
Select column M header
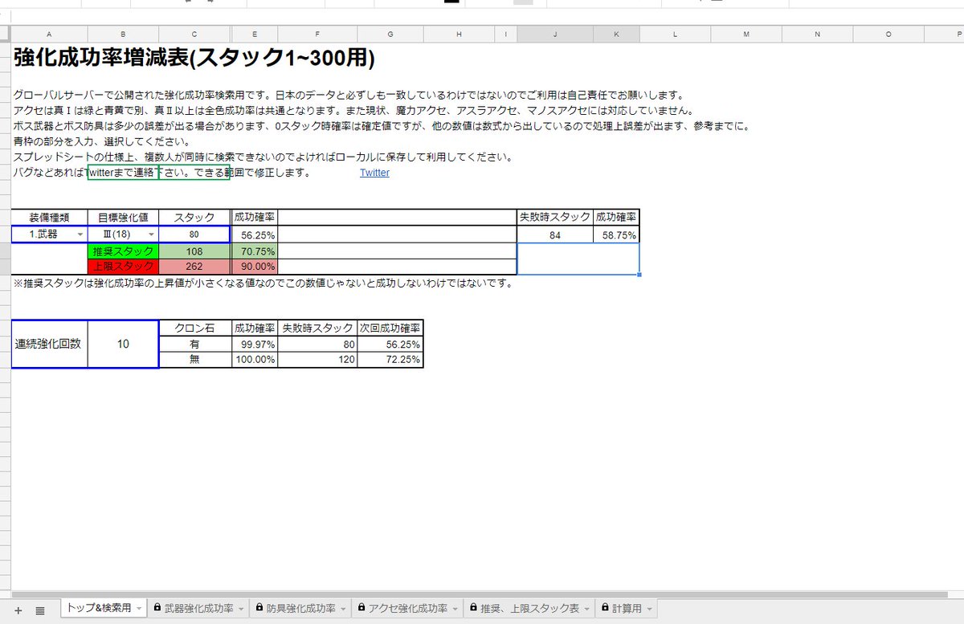click(x=746, y=34)
